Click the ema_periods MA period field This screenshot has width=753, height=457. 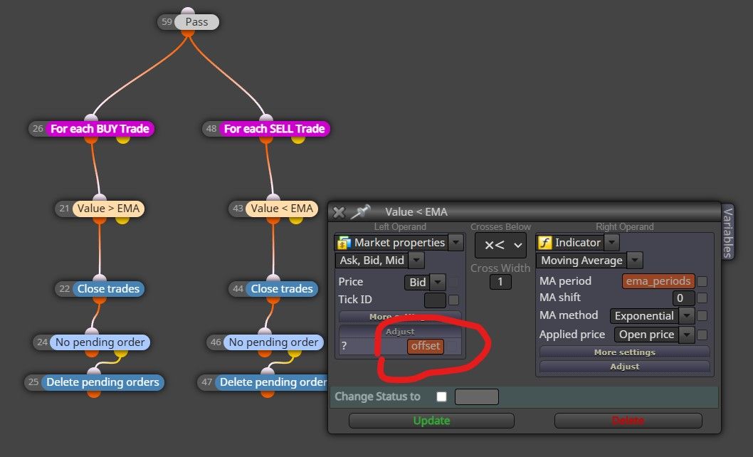tap(658, 281)
